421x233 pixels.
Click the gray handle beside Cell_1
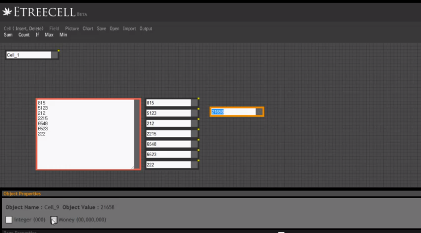[54, 55]
